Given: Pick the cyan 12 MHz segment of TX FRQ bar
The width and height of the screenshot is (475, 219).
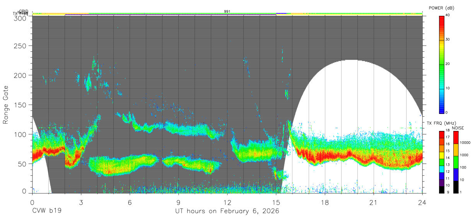Looking at the screenshot, I should pos(442,169).
